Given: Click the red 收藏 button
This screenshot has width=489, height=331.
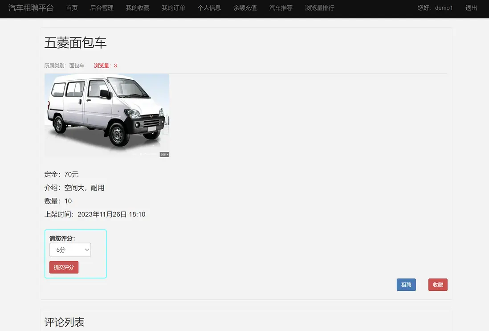Looking at the screenshot, I should tap(438, 285).
